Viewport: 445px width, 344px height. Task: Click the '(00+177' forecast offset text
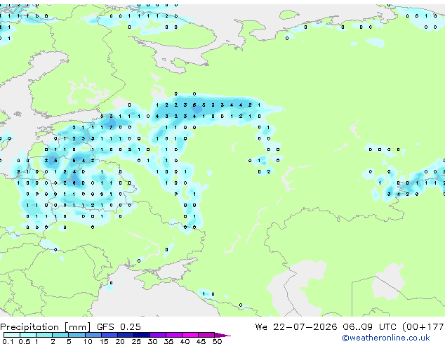click(x=423, y=327)
